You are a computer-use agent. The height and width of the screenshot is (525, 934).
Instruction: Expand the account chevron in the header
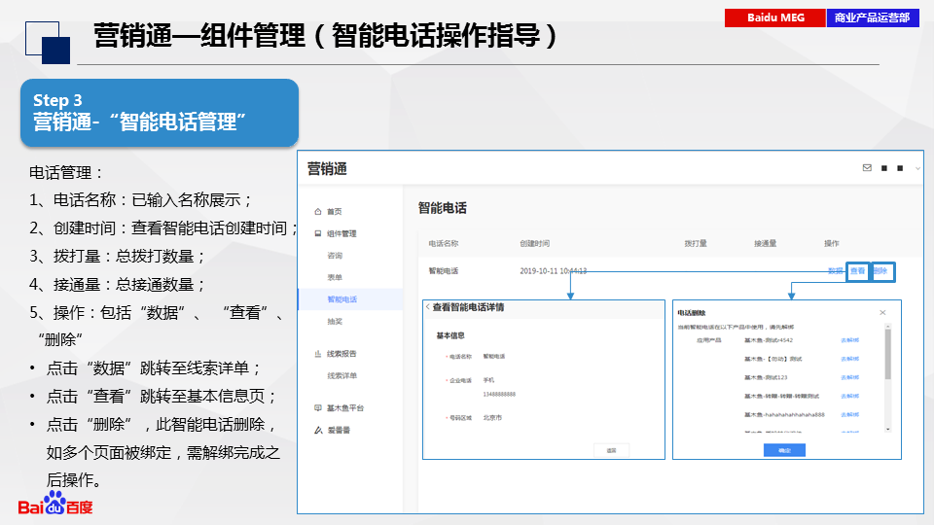point(917,168)
